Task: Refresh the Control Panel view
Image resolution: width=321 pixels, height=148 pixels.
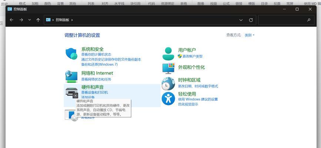Action: coord(251,20)
